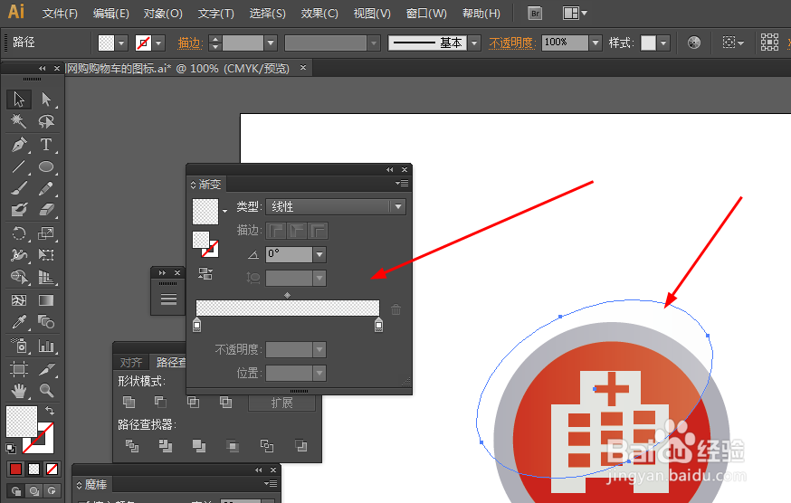Select the Direct Selection tool
The height and width of the screenshot is (503, 791).
pos(46,100)
